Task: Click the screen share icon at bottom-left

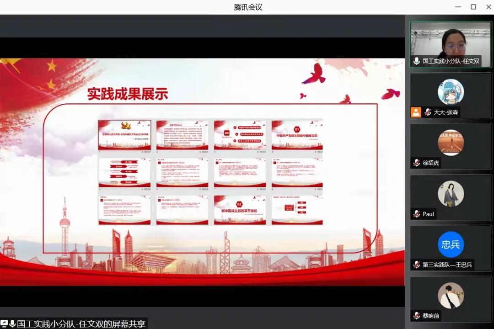Action: pos(4,324)
